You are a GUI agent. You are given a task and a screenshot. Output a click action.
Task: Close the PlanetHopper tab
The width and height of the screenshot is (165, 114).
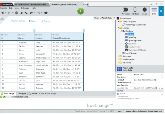(84, 4)
